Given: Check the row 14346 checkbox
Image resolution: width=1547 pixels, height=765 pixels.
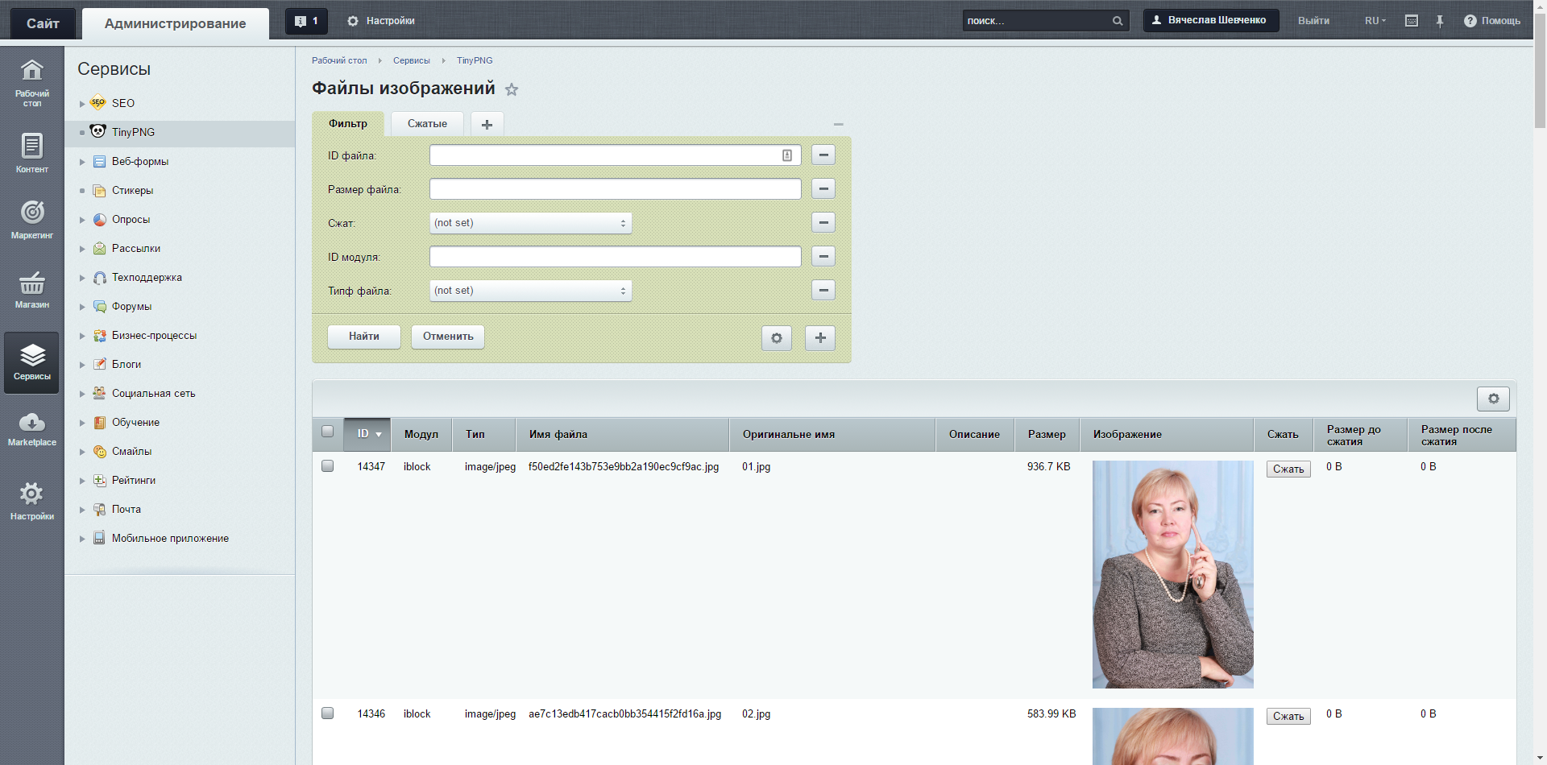Looking at the screenshot, I should click(x=327, y=713).
